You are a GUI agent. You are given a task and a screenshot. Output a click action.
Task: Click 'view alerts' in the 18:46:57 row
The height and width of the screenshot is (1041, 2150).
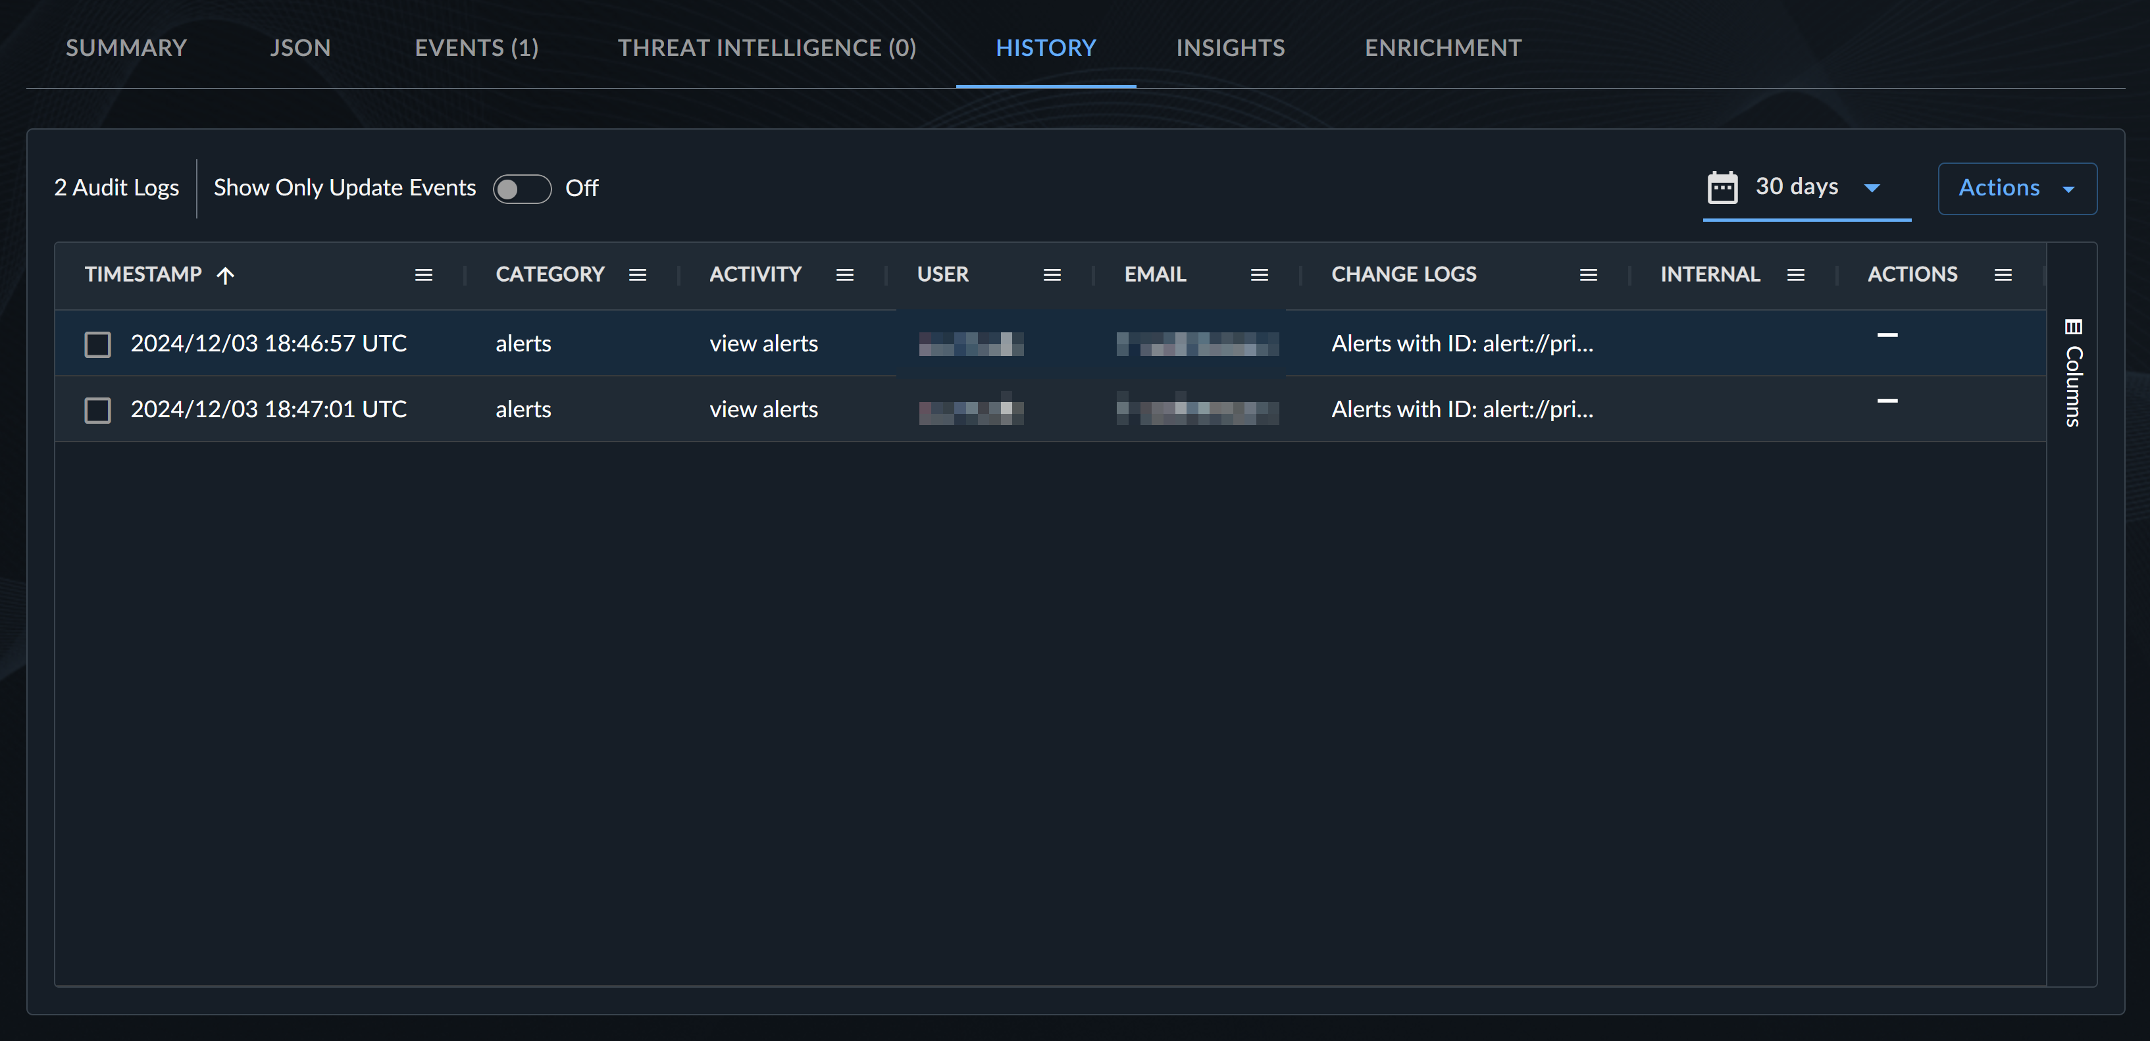click(x=763, y=343)
